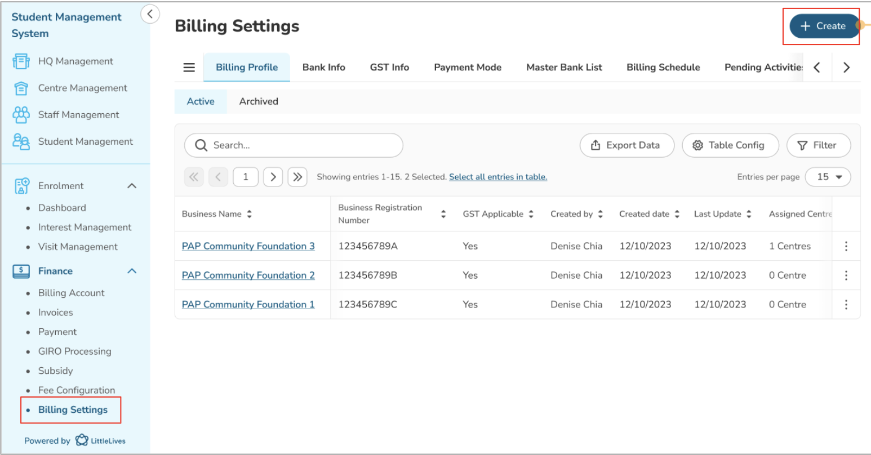The height and width of the screenshot is (455, 871).
Task: Switch to the Bank Info tab
Action: 323,68
